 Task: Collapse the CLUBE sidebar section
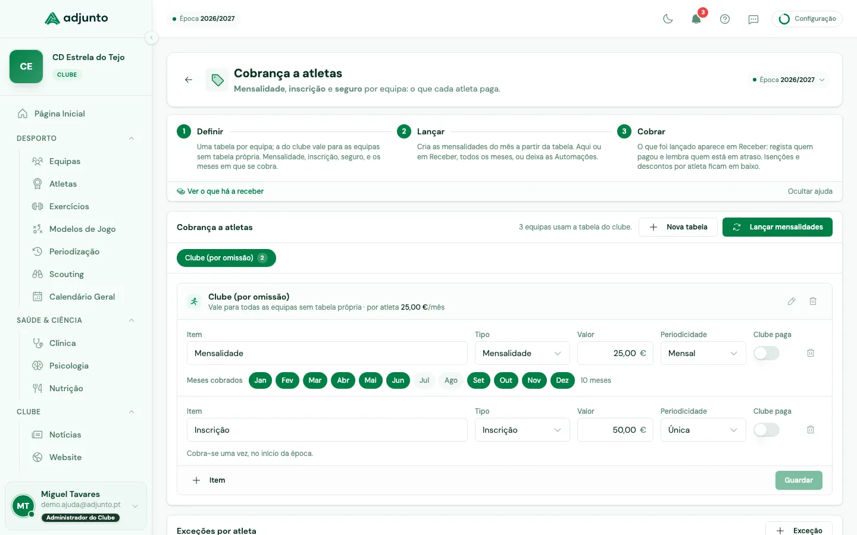pos(132,412)
